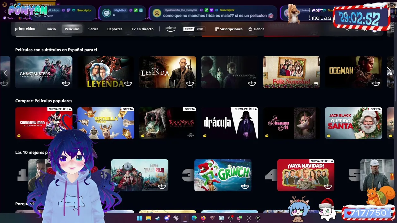397x223 pixels.
Task: Go to the Inicio tab
Action: pos(51,29)
